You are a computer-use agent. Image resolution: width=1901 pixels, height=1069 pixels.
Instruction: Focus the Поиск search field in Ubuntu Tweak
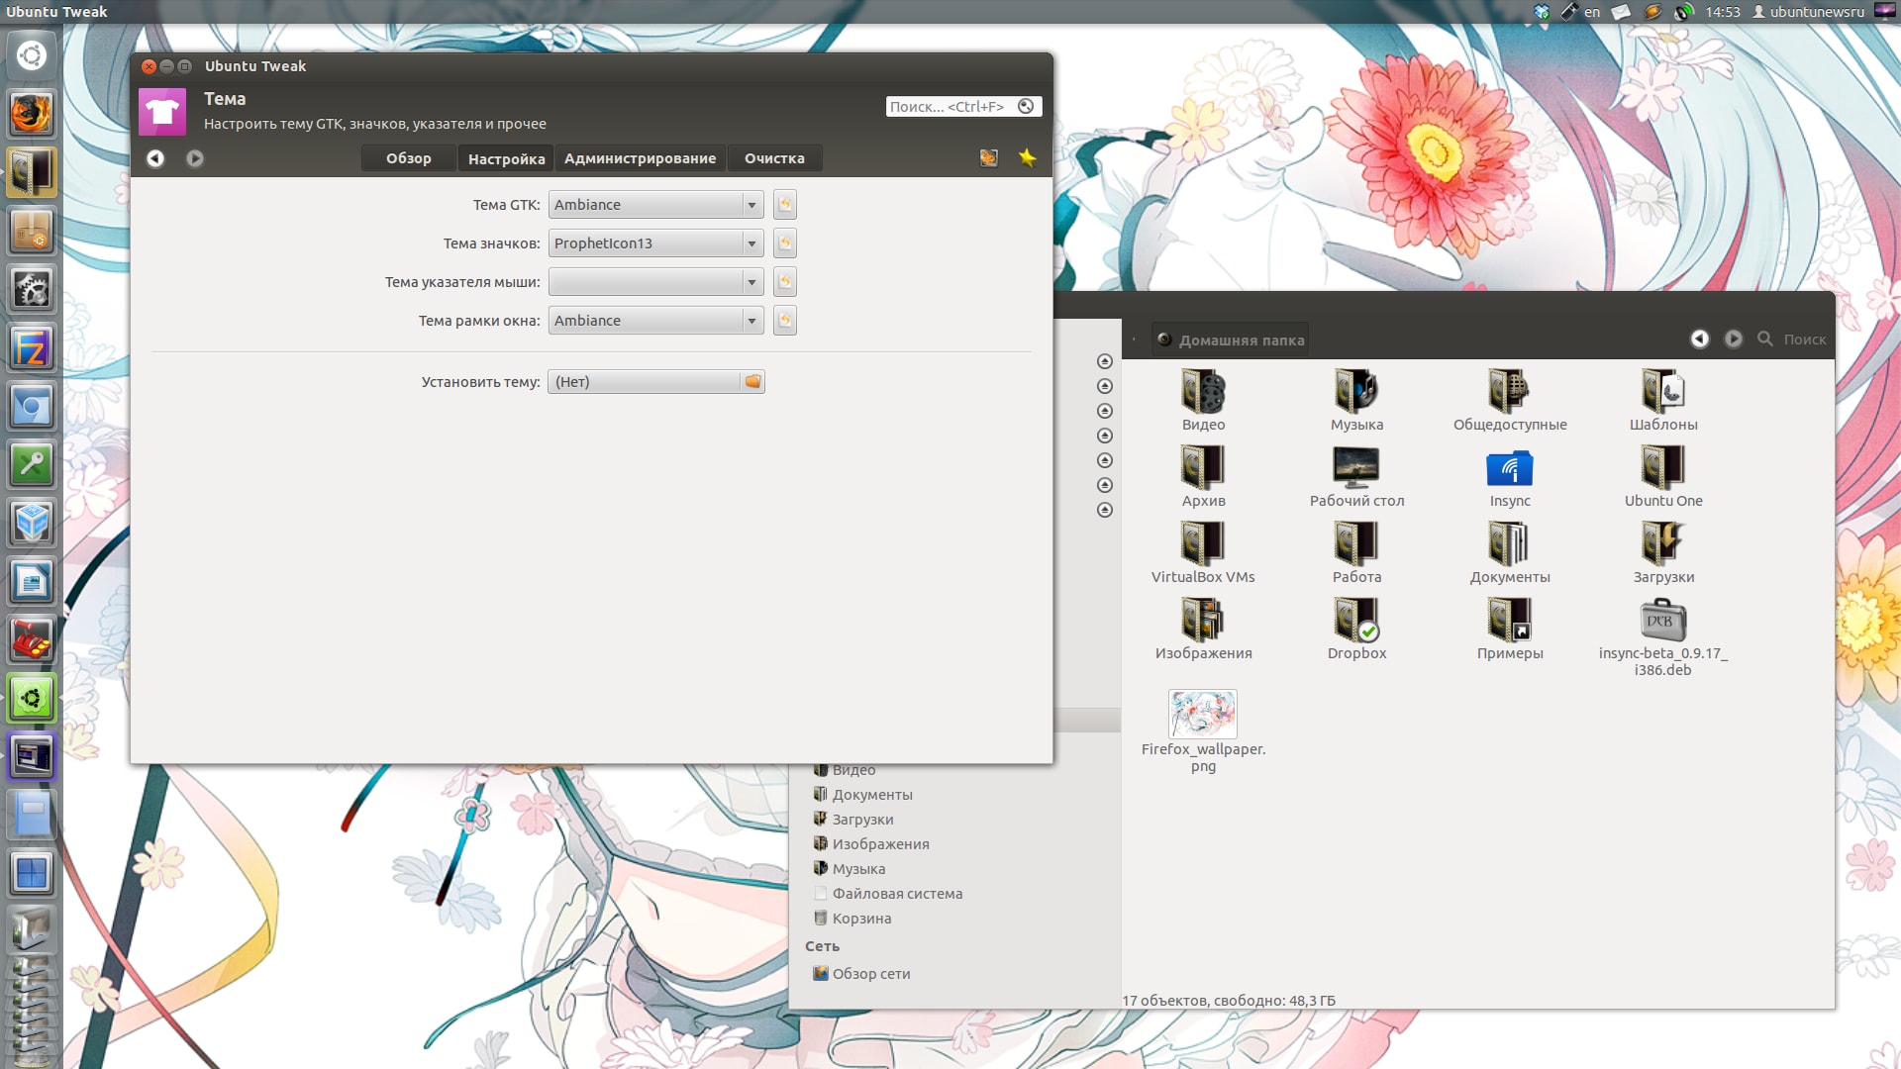coord(963,106)
